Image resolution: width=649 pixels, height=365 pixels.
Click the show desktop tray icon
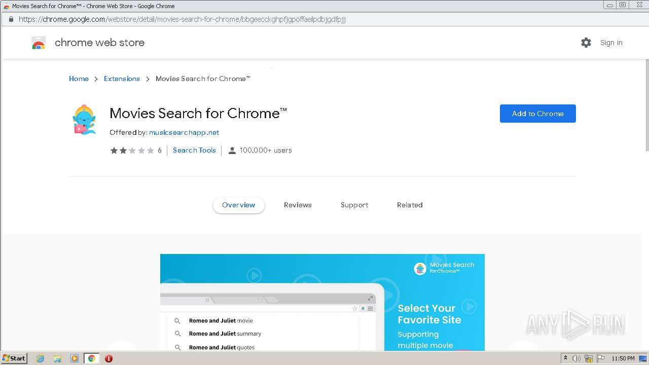click(x=643, y=358)
